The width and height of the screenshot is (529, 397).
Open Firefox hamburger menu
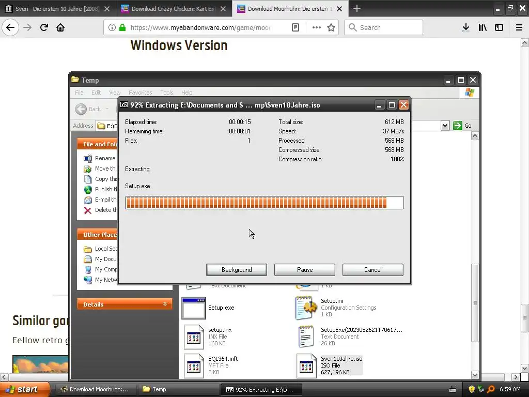(x=519, y=27)
